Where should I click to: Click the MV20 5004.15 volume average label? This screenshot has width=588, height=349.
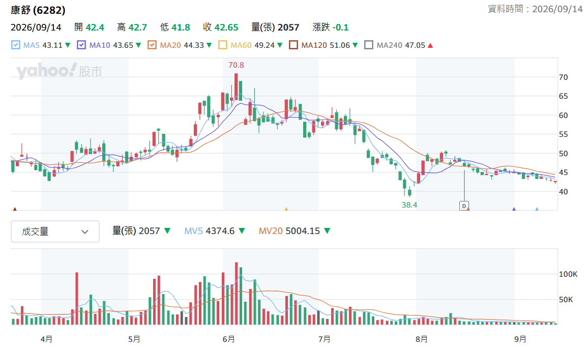click(x=289, y=231)
